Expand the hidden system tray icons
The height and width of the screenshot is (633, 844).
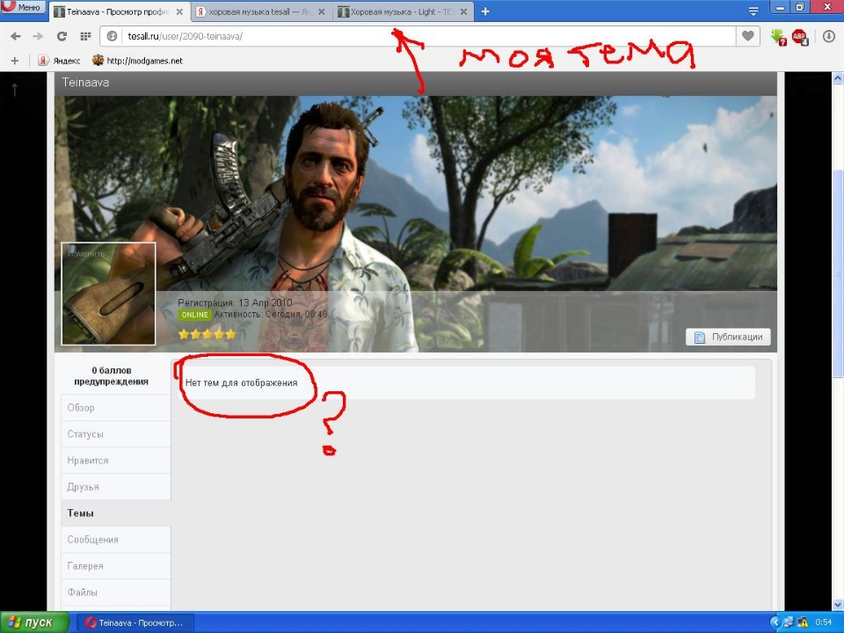(x=775, y=622)
